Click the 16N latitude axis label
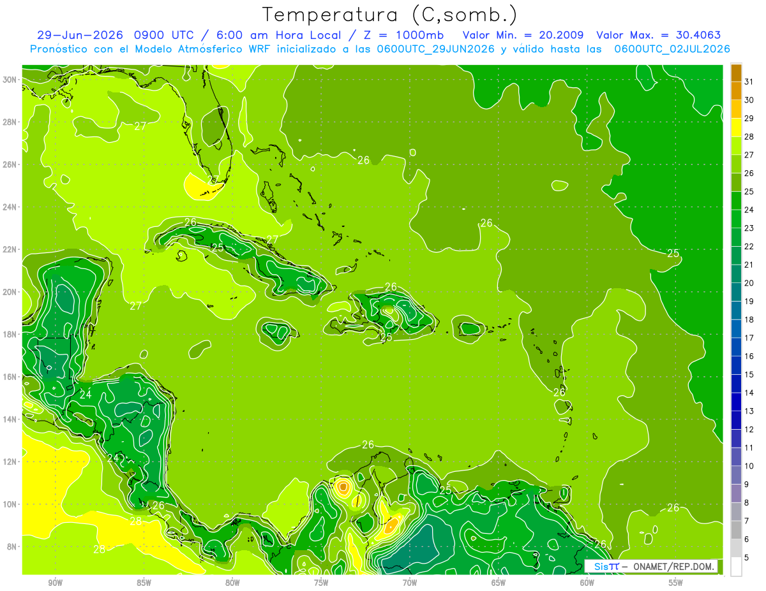 point(10,377)
